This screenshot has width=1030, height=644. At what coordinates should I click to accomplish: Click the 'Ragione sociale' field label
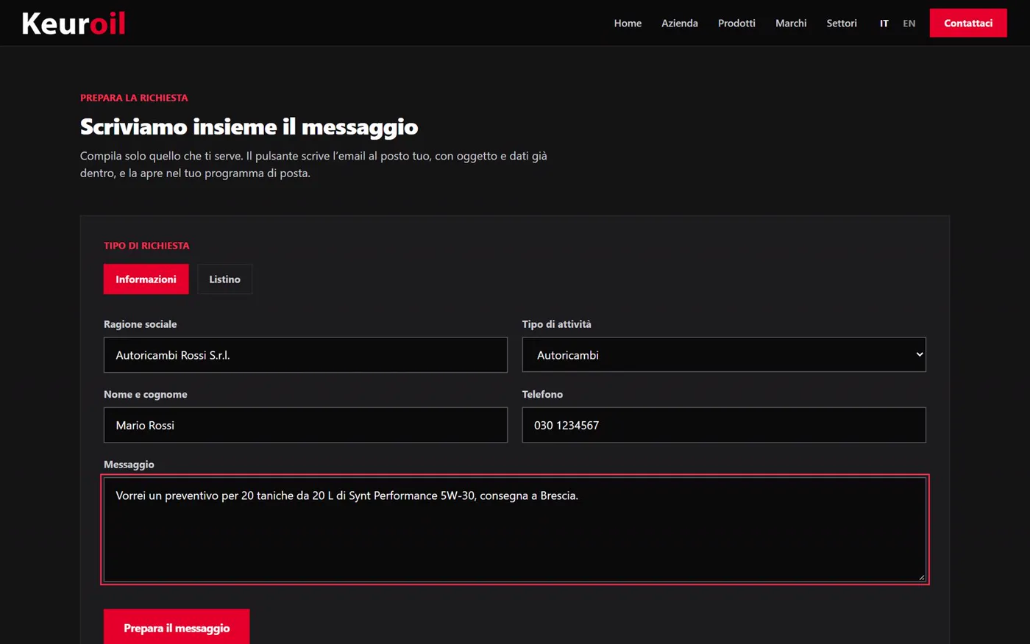tap(140, 324)
